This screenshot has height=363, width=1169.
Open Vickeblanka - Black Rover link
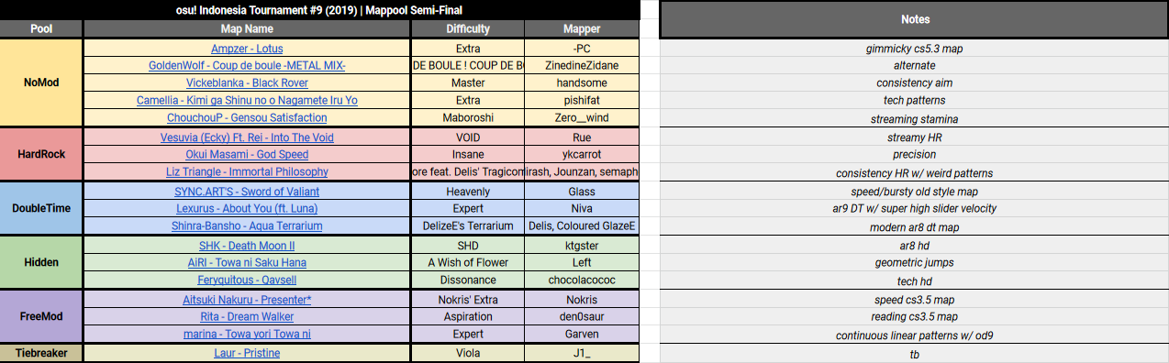click(x=247, y=82)
